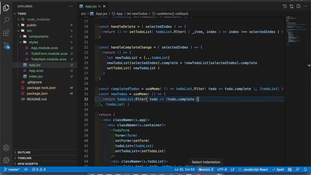Open the Explorer view in activity bar

tap(6, 8)
